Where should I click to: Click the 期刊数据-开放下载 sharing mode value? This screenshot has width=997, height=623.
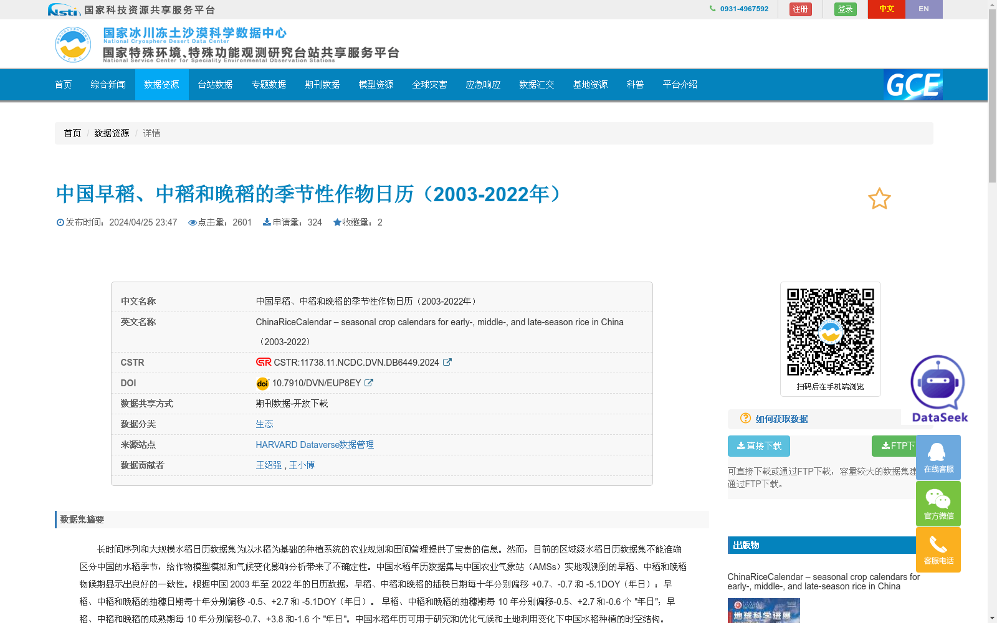coord(292,404)
